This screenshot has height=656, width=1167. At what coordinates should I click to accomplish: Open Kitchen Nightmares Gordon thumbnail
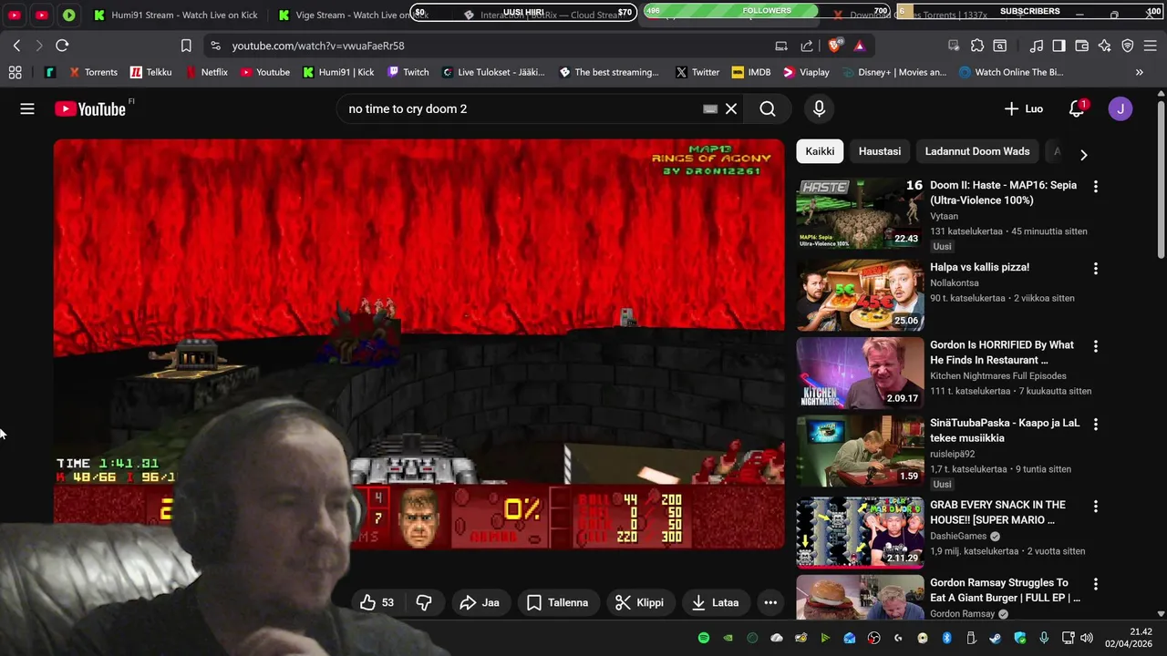click(860, 373)
